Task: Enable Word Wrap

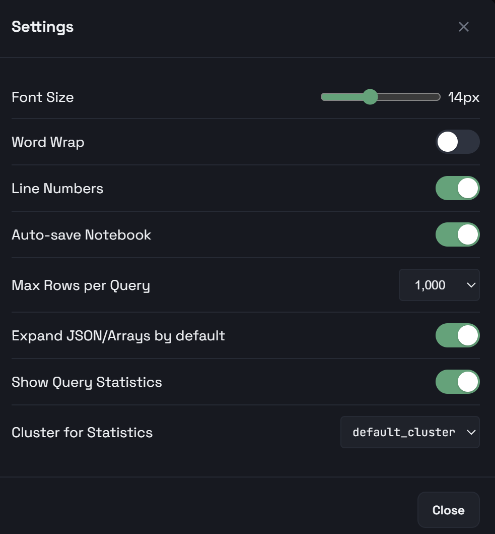Action: 457,142
